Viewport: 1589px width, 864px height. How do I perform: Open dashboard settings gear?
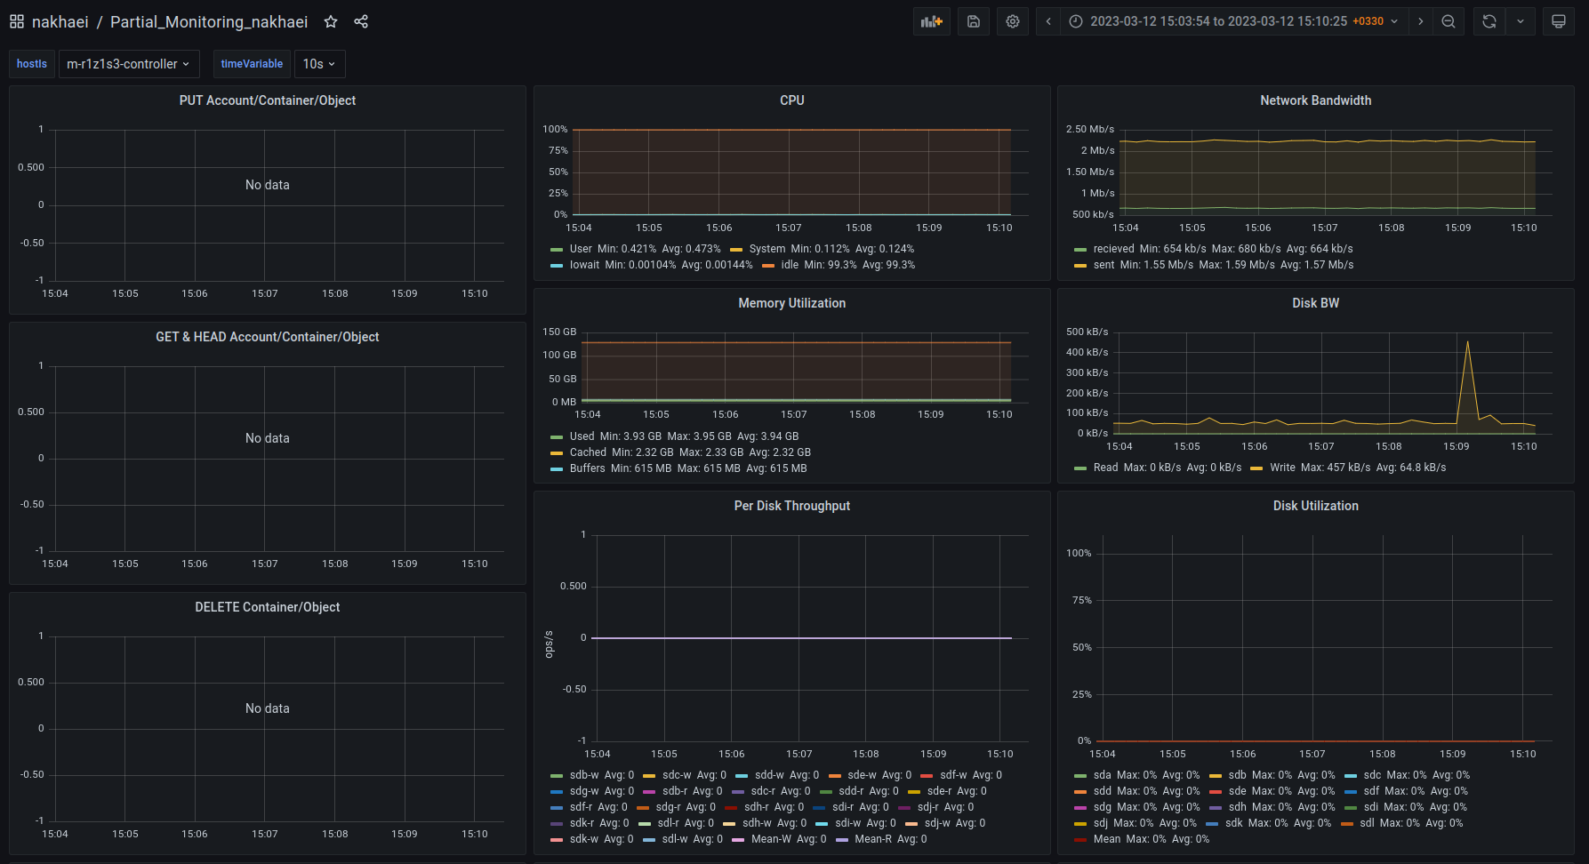tap(1013, 21)
